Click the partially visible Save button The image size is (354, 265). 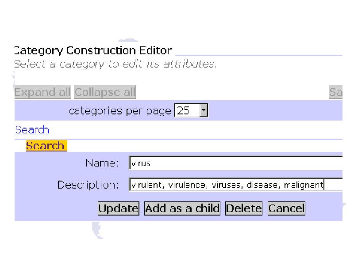tap(336, 92)
